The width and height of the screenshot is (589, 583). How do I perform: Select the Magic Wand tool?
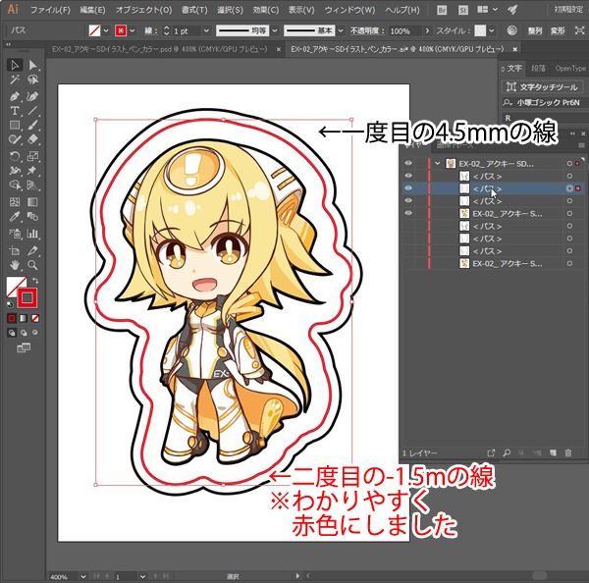click(15, 79)
